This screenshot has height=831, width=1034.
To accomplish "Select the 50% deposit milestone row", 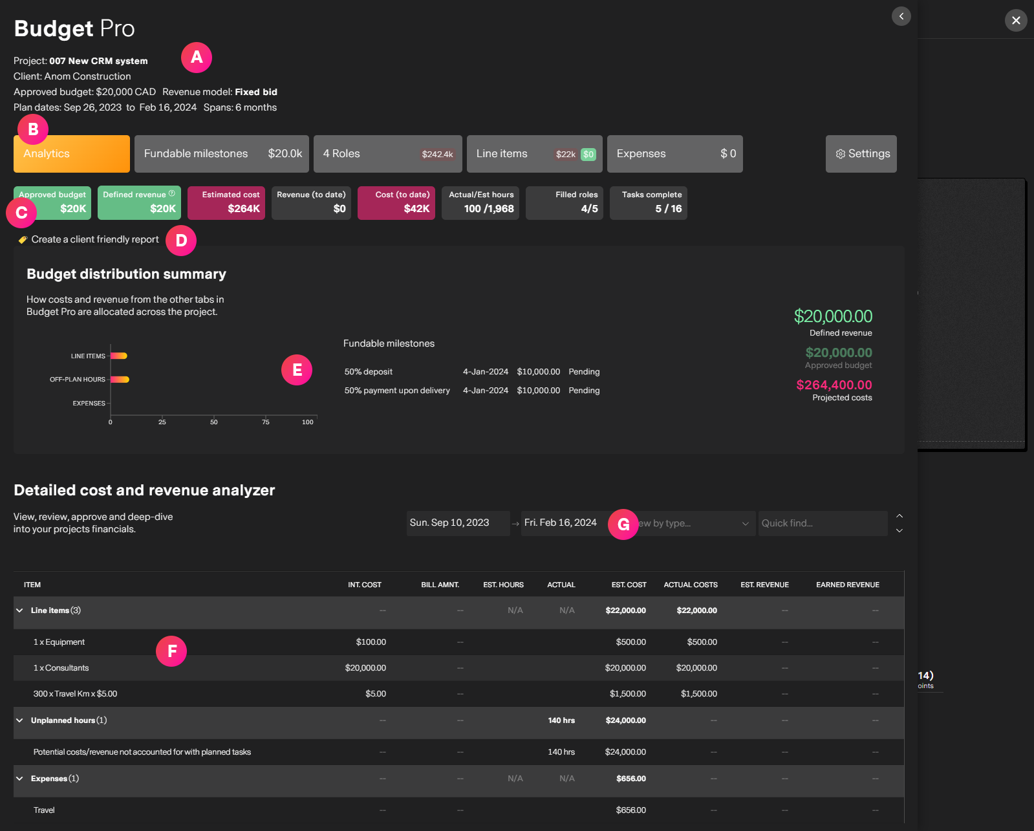I will (x=472, y=372).
